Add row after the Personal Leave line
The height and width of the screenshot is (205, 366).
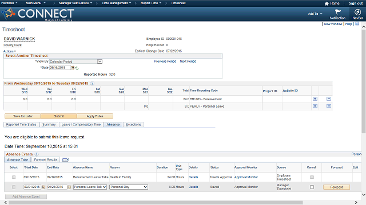coord(315,106)
